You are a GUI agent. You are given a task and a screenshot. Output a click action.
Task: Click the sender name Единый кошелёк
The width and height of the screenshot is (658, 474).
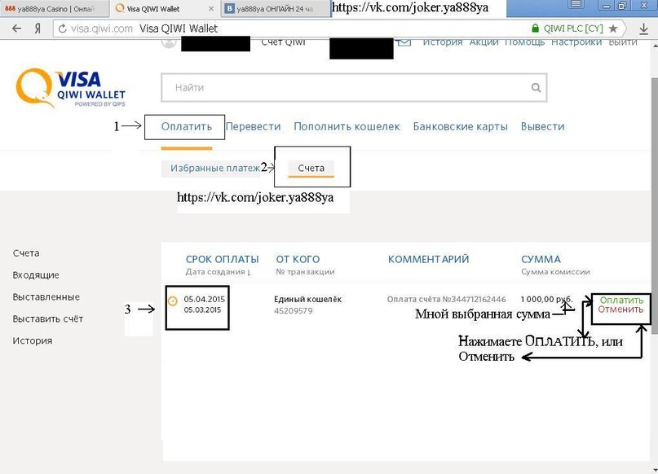coord(307,299)
